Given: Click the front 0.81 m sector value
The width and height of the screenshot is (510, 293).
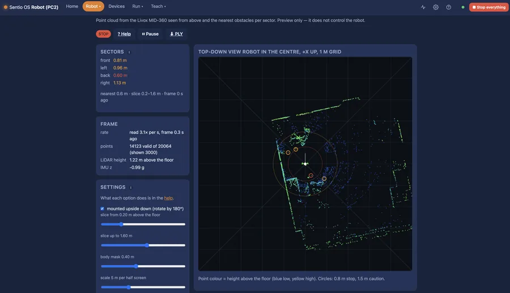Looking at the screenshot, I should (120, 60).
